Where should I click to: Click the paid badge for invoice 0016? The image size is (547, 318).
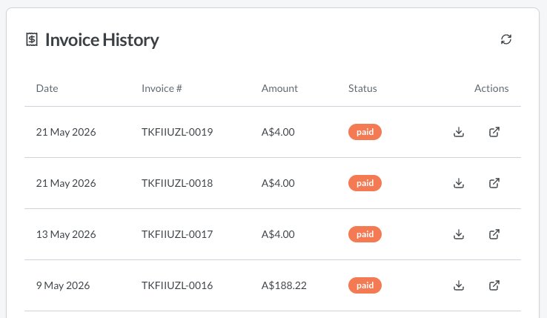(x=365, y=285)
